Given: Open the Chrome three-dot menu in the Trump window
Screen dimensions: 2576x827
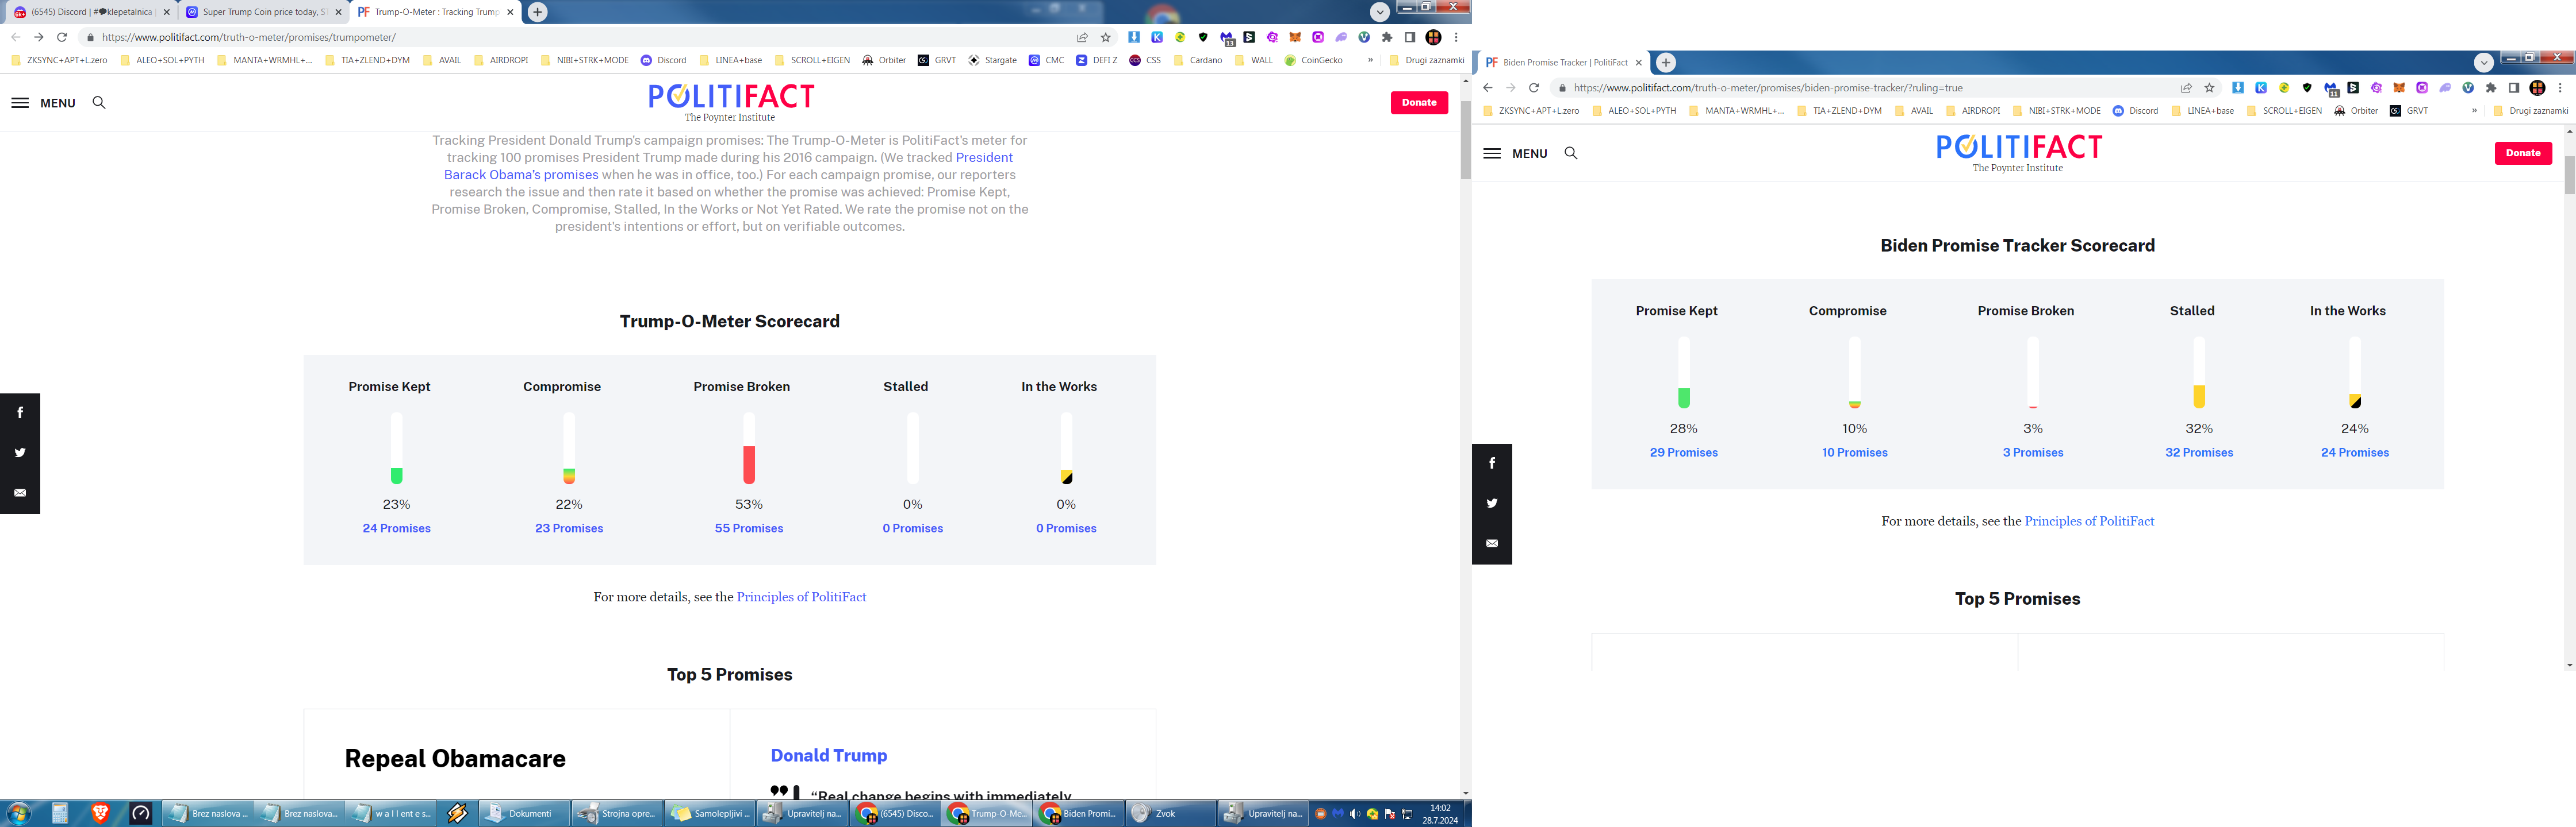Looking at the screenshot, I should [1456, 37].
